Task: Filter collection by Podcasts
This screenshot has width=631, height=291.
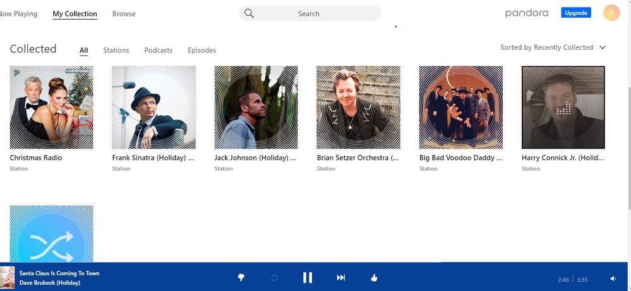Action: click(158, 50)
